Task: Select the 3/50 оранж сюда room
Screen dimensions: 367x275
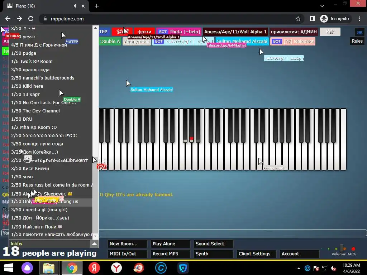Action: coord(51,70)
